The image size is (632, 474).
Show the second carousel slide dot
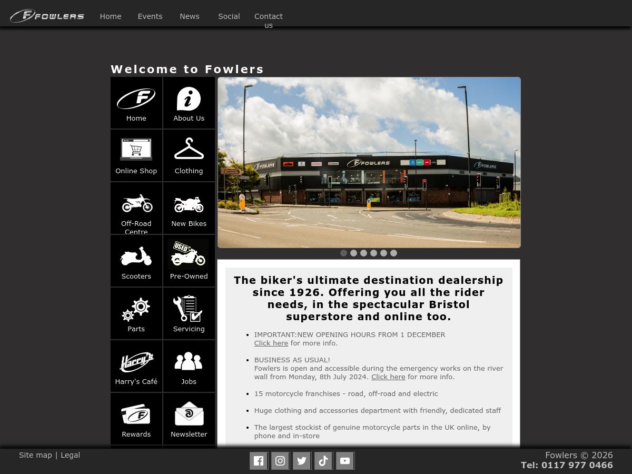click(353, 253)
